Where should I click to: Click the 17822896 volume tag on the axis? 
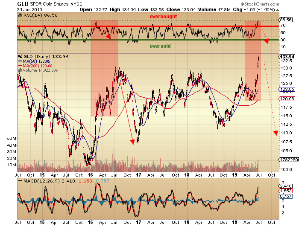(x=289, y=160)
